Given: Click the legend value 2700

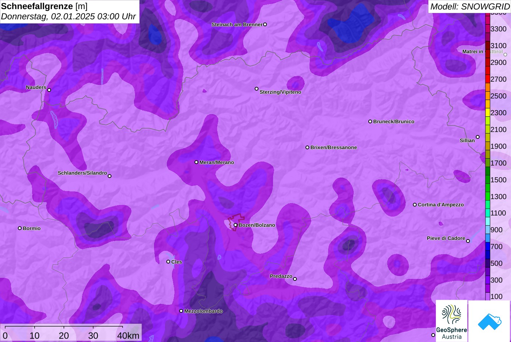Looking at the screenshot, I should (x=499, y=79).
